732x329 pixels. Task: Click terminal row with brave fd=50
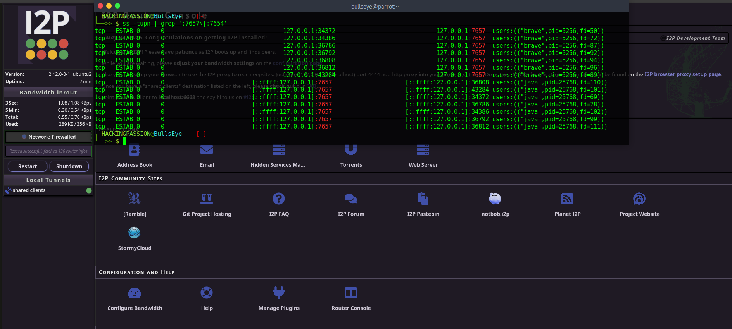click(349, 31)
